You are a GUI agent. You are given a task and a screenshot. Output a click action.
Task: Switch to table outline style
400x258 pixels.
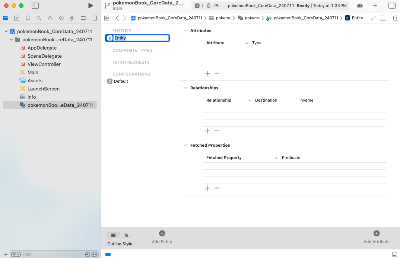click(114, 235)
